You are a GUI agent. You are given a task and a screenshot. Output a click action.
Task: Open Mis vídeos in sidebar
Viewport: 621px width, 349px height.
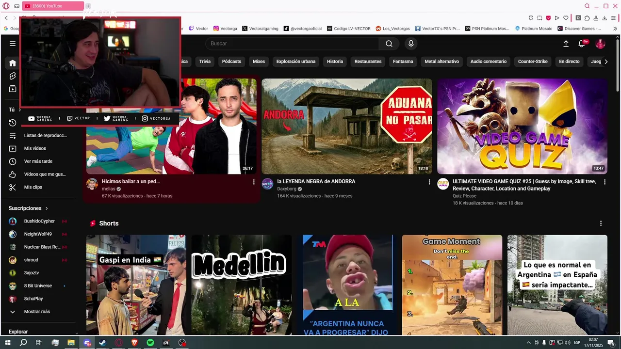pos(39,148)
